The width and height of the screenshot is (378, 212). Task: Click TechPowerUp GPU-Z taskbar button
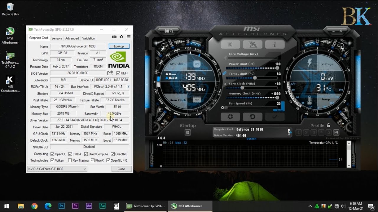tap(146, 206)
